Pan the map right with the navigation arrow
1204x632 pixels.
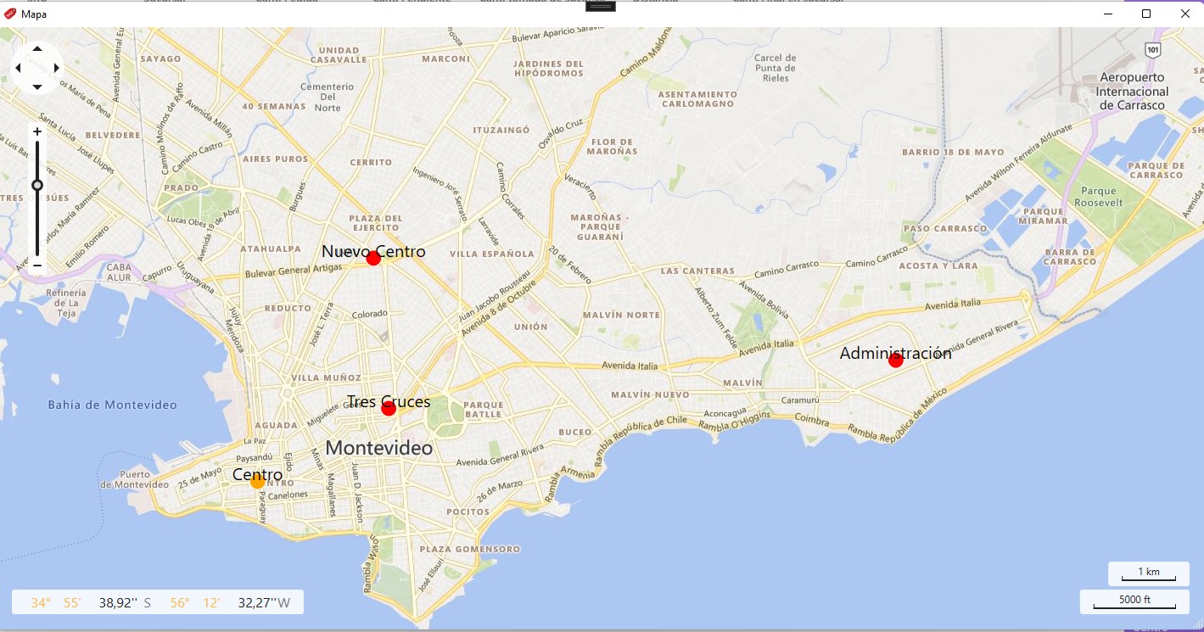56,68
